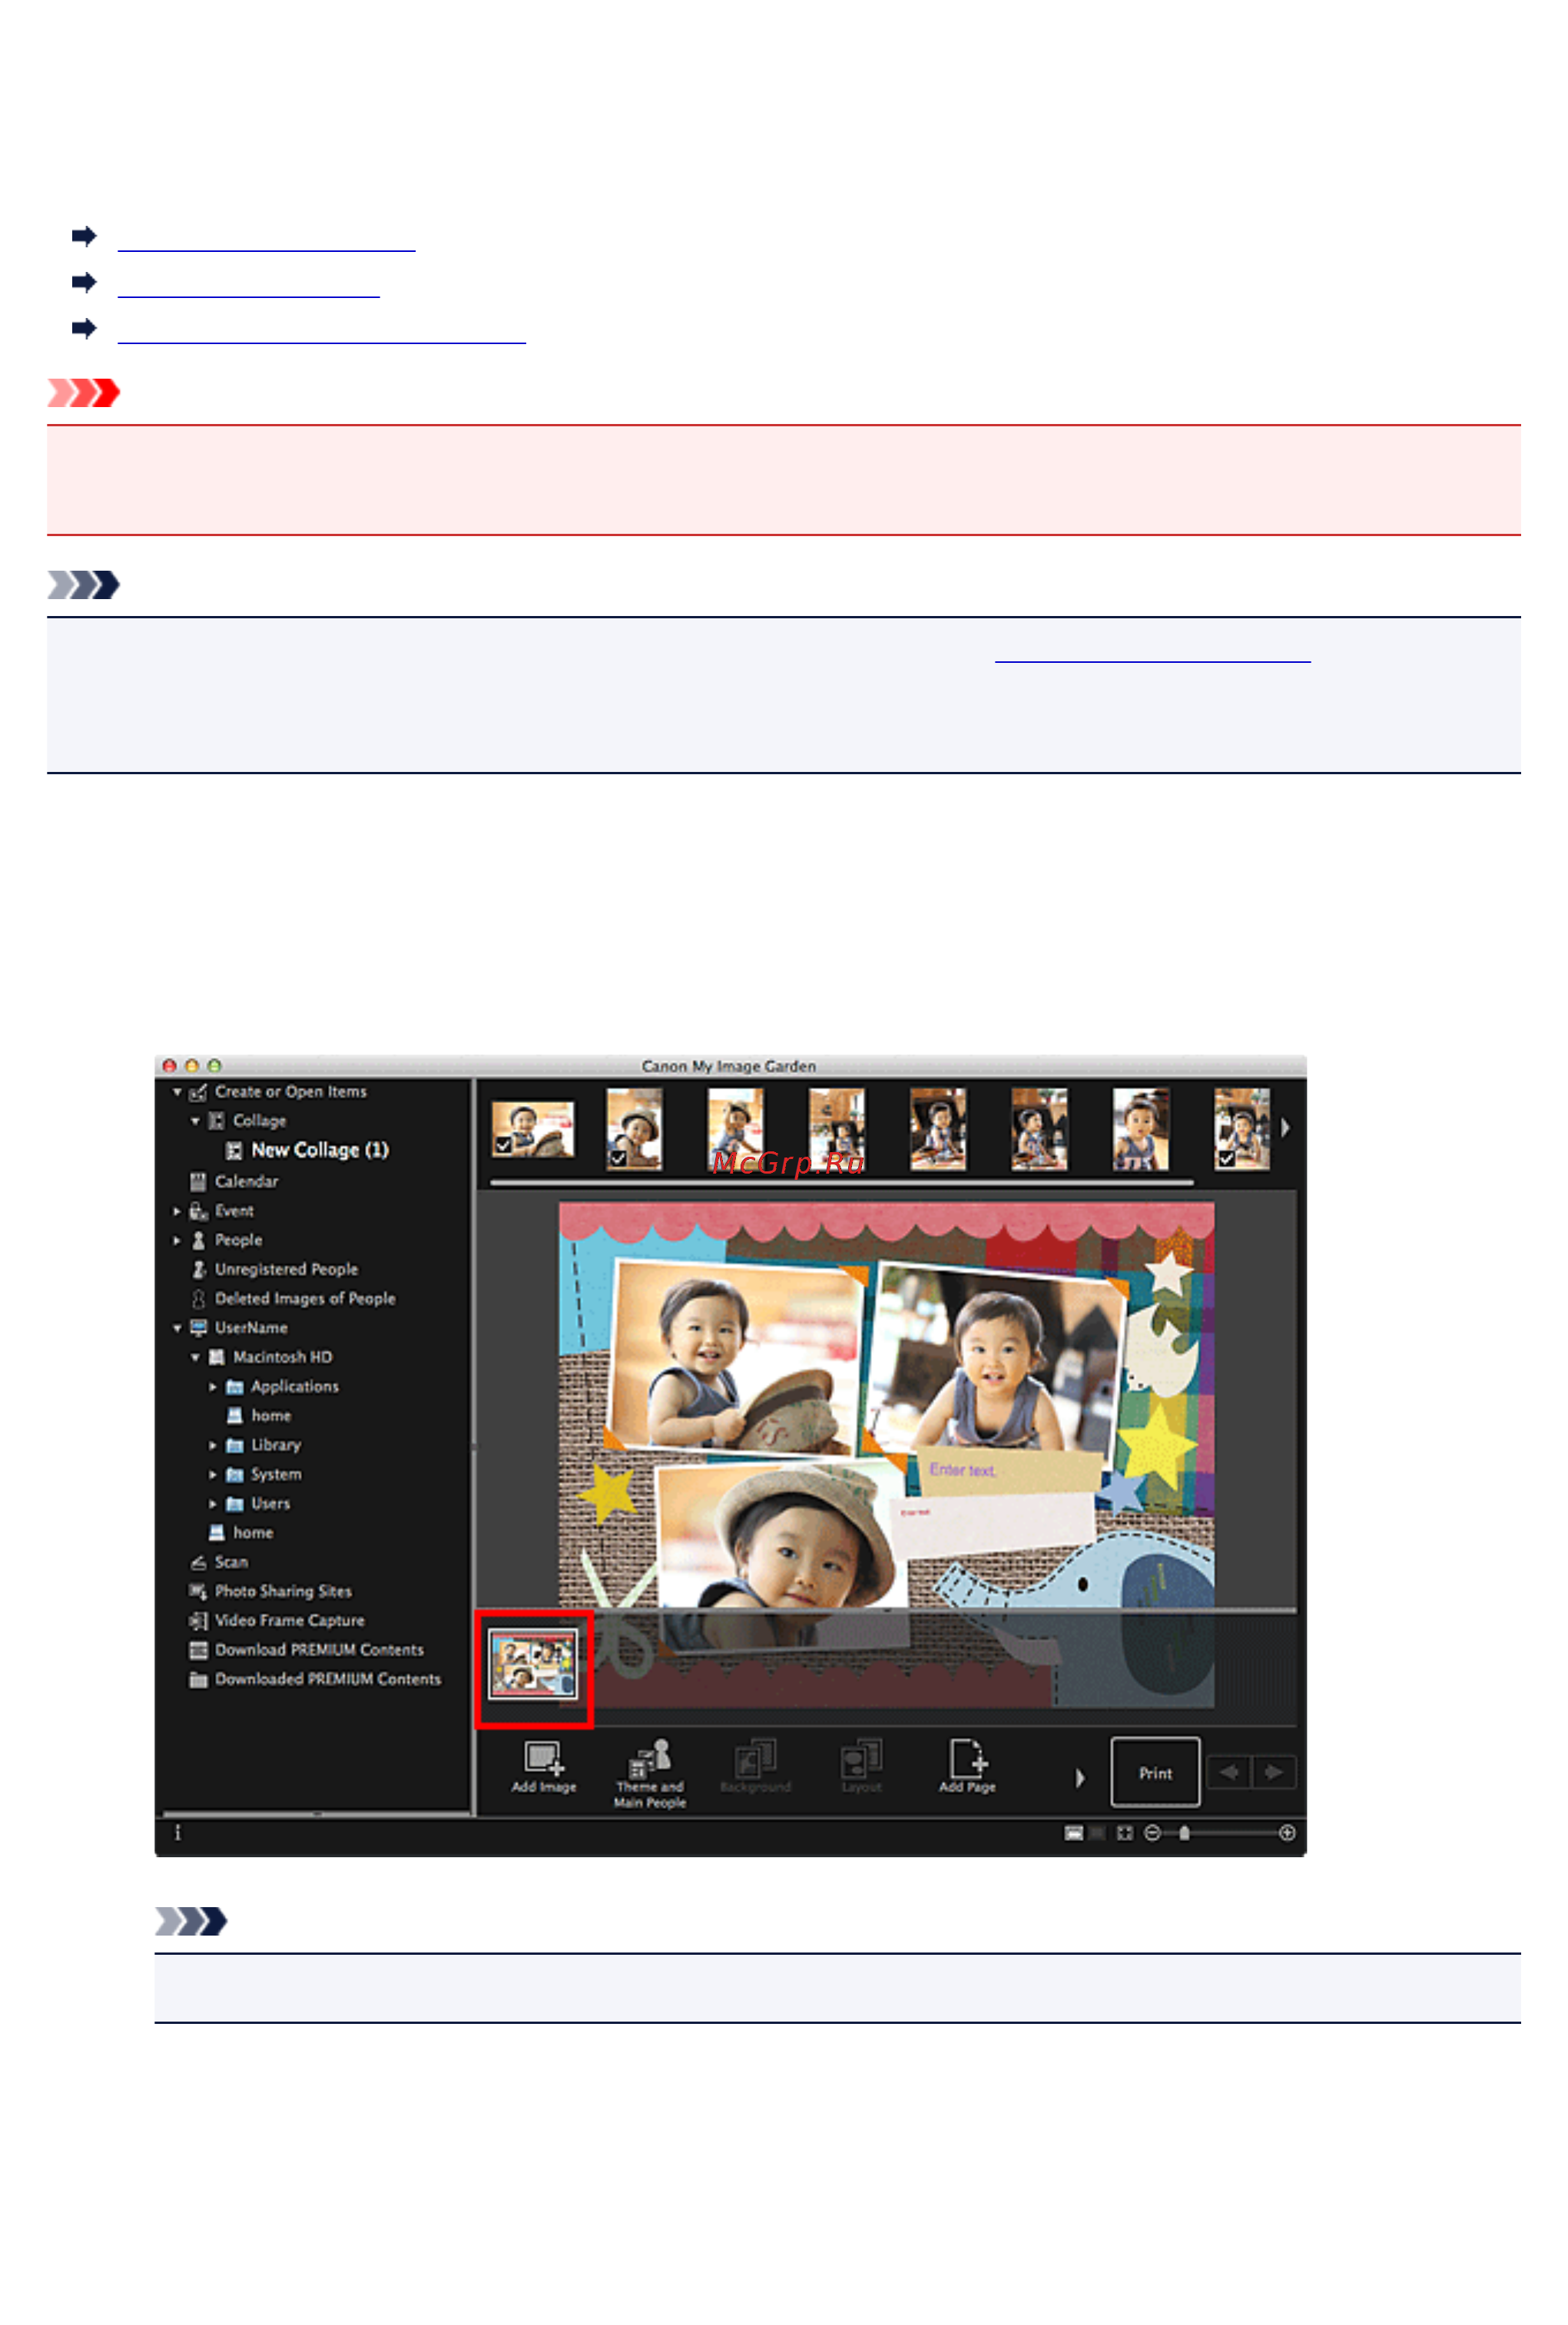Select the third photo thumbnail in the strip
The width and height of the screenshot is (1568, 2325).
click(735, 1128)
